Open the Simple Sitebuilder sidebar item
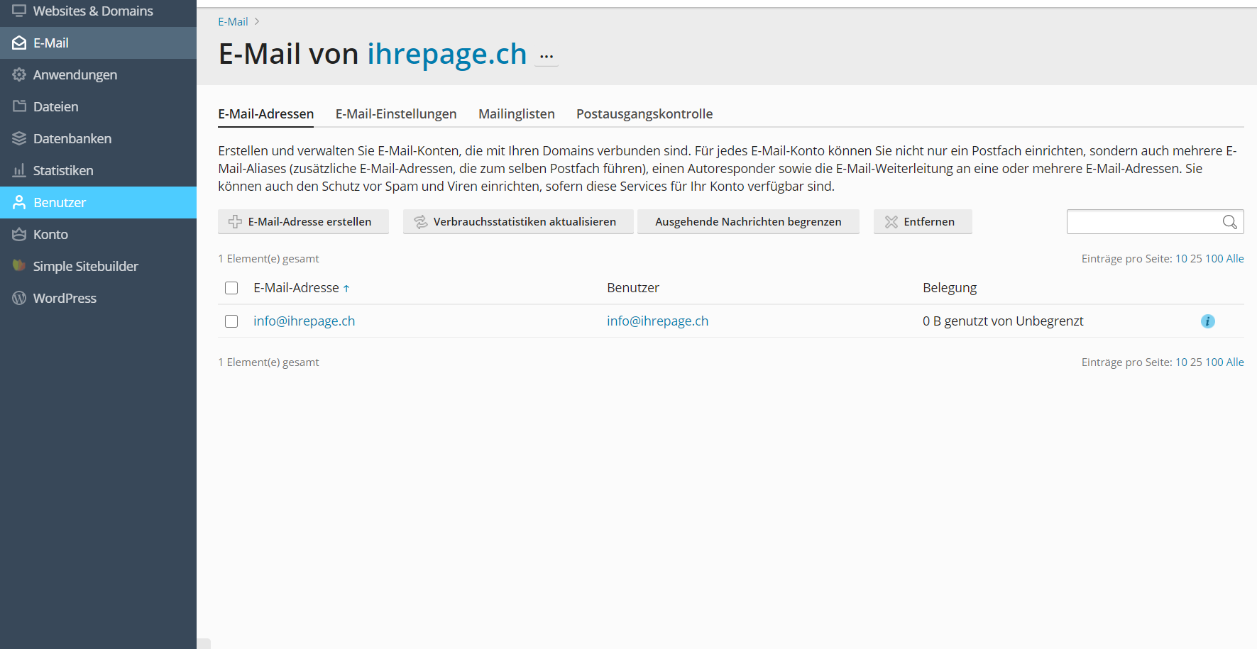This screenshot has width=1257, height=649. pos(85,266)
